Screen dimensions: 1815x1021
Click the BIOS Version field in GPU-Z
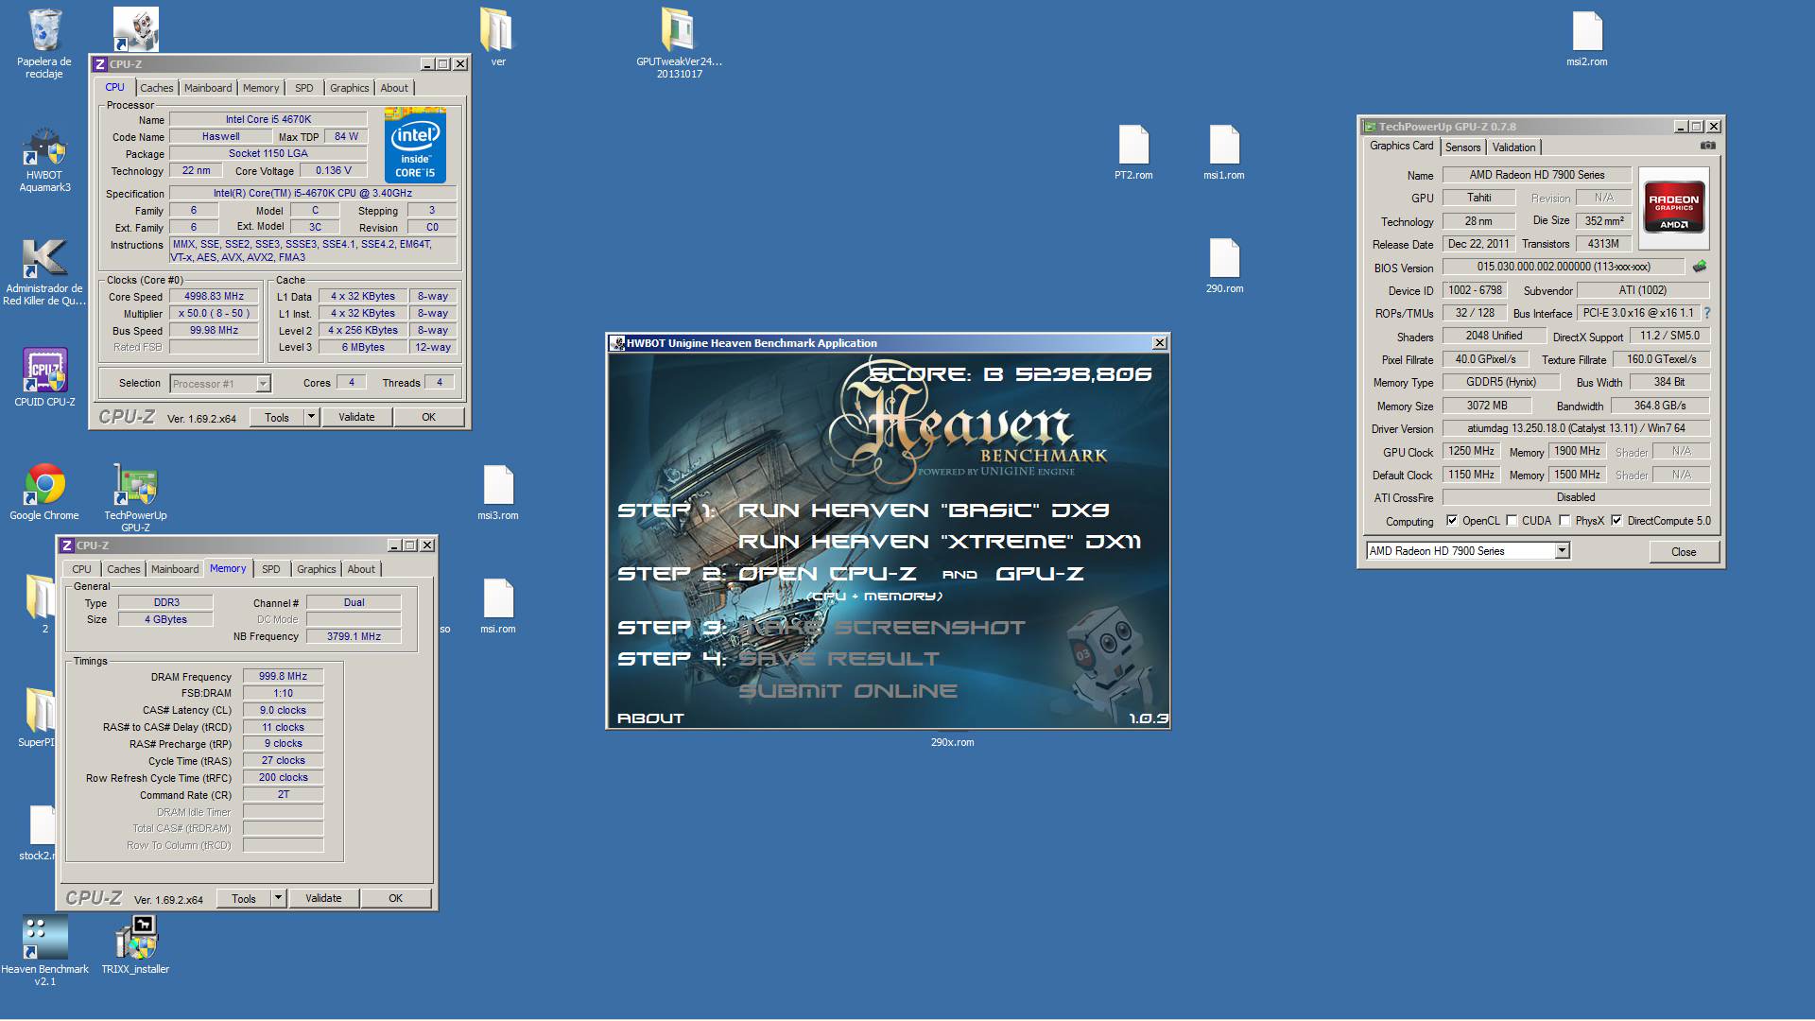tap(1563, 268)
